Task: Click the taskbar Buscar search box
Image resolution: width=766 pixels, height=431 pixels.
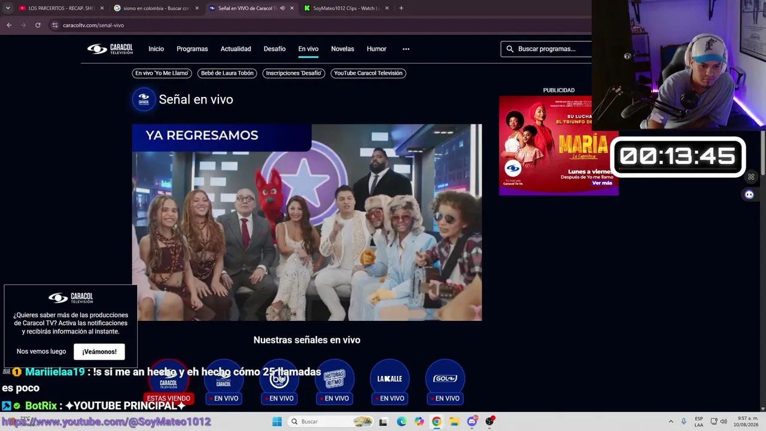Action: (x=331, y=422)
